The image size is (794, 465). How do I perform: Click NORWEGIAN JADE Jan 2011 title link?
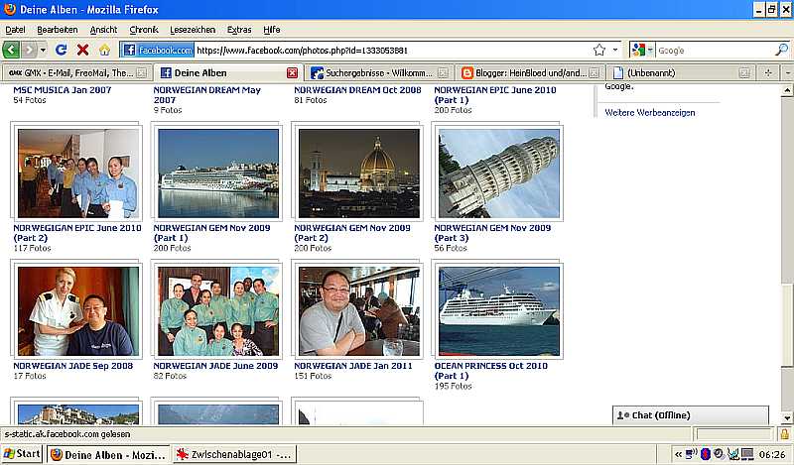pos(353,366)
